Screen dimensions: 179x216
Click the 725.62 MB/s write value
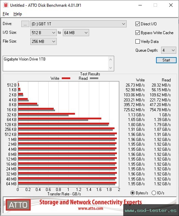pos(134,110)
